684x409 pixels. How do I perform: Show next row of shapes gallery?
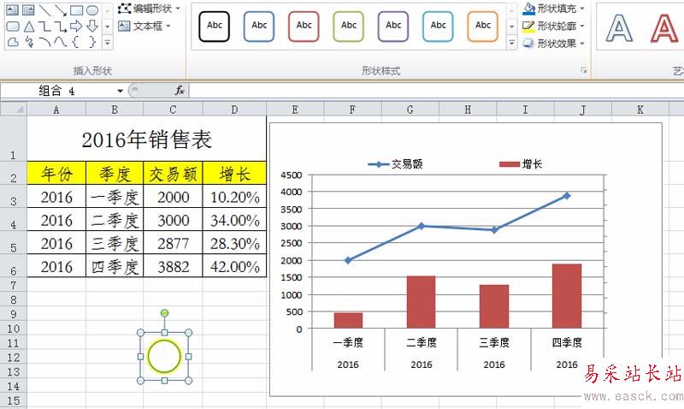click(108, 27)
